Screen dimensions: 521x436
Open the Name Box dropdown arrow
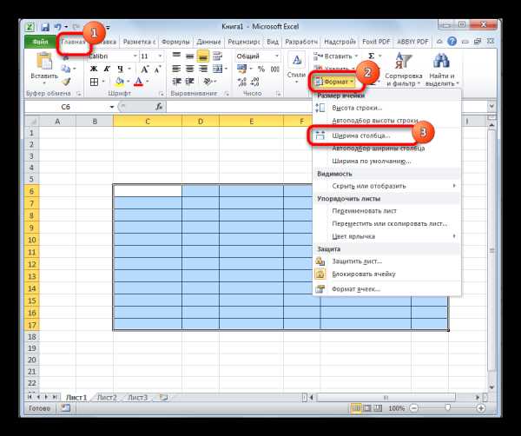(x=112, y=107)
